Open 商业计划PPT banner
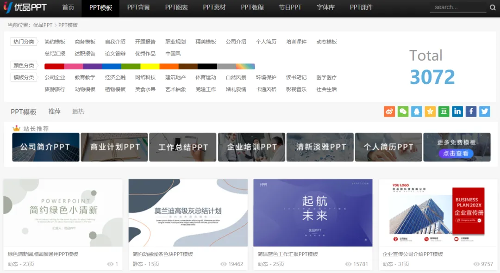The height and width of the screenshot is (273, 500). point(114,147)
